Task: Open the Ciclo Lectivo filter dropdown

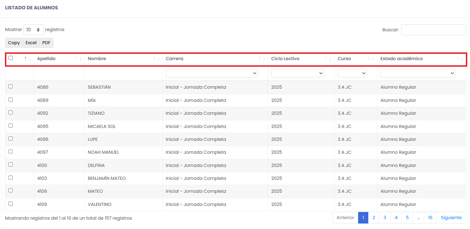Action: 297,73
